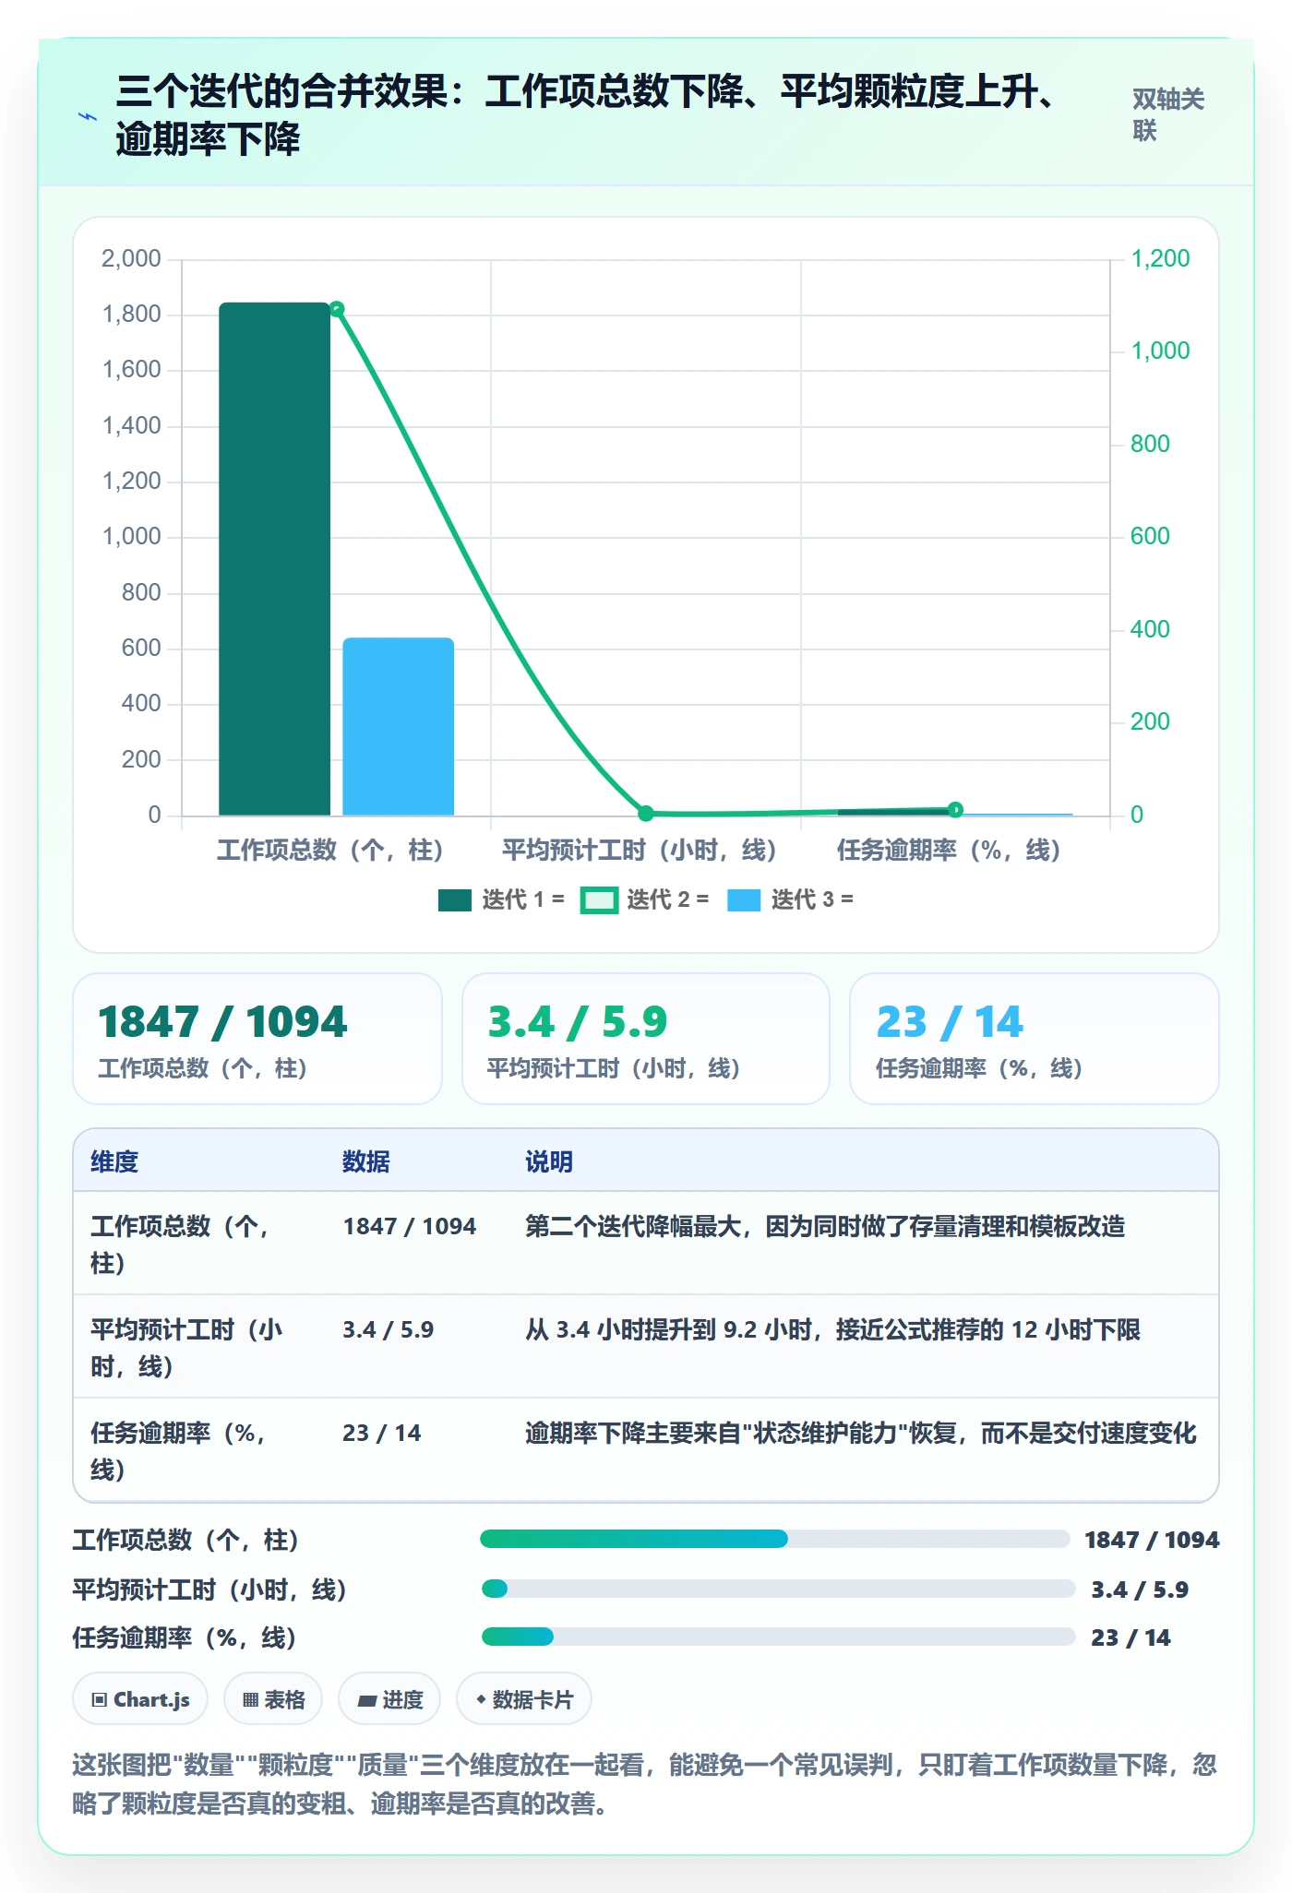
Task: Click the card title starting with 三个迭代的合并效果
Action: [x=591, y=115]
